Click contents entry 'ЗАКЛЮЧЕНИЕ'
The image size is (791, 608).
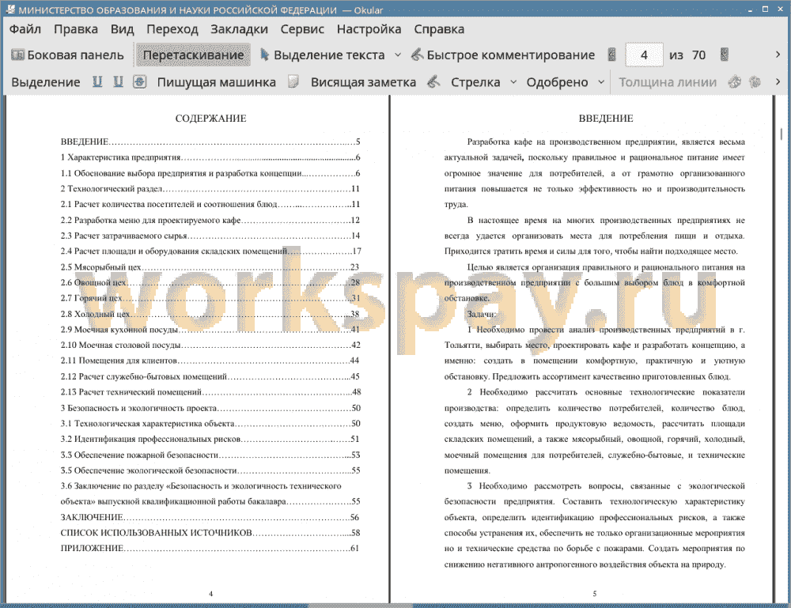(x=210, y=517)
